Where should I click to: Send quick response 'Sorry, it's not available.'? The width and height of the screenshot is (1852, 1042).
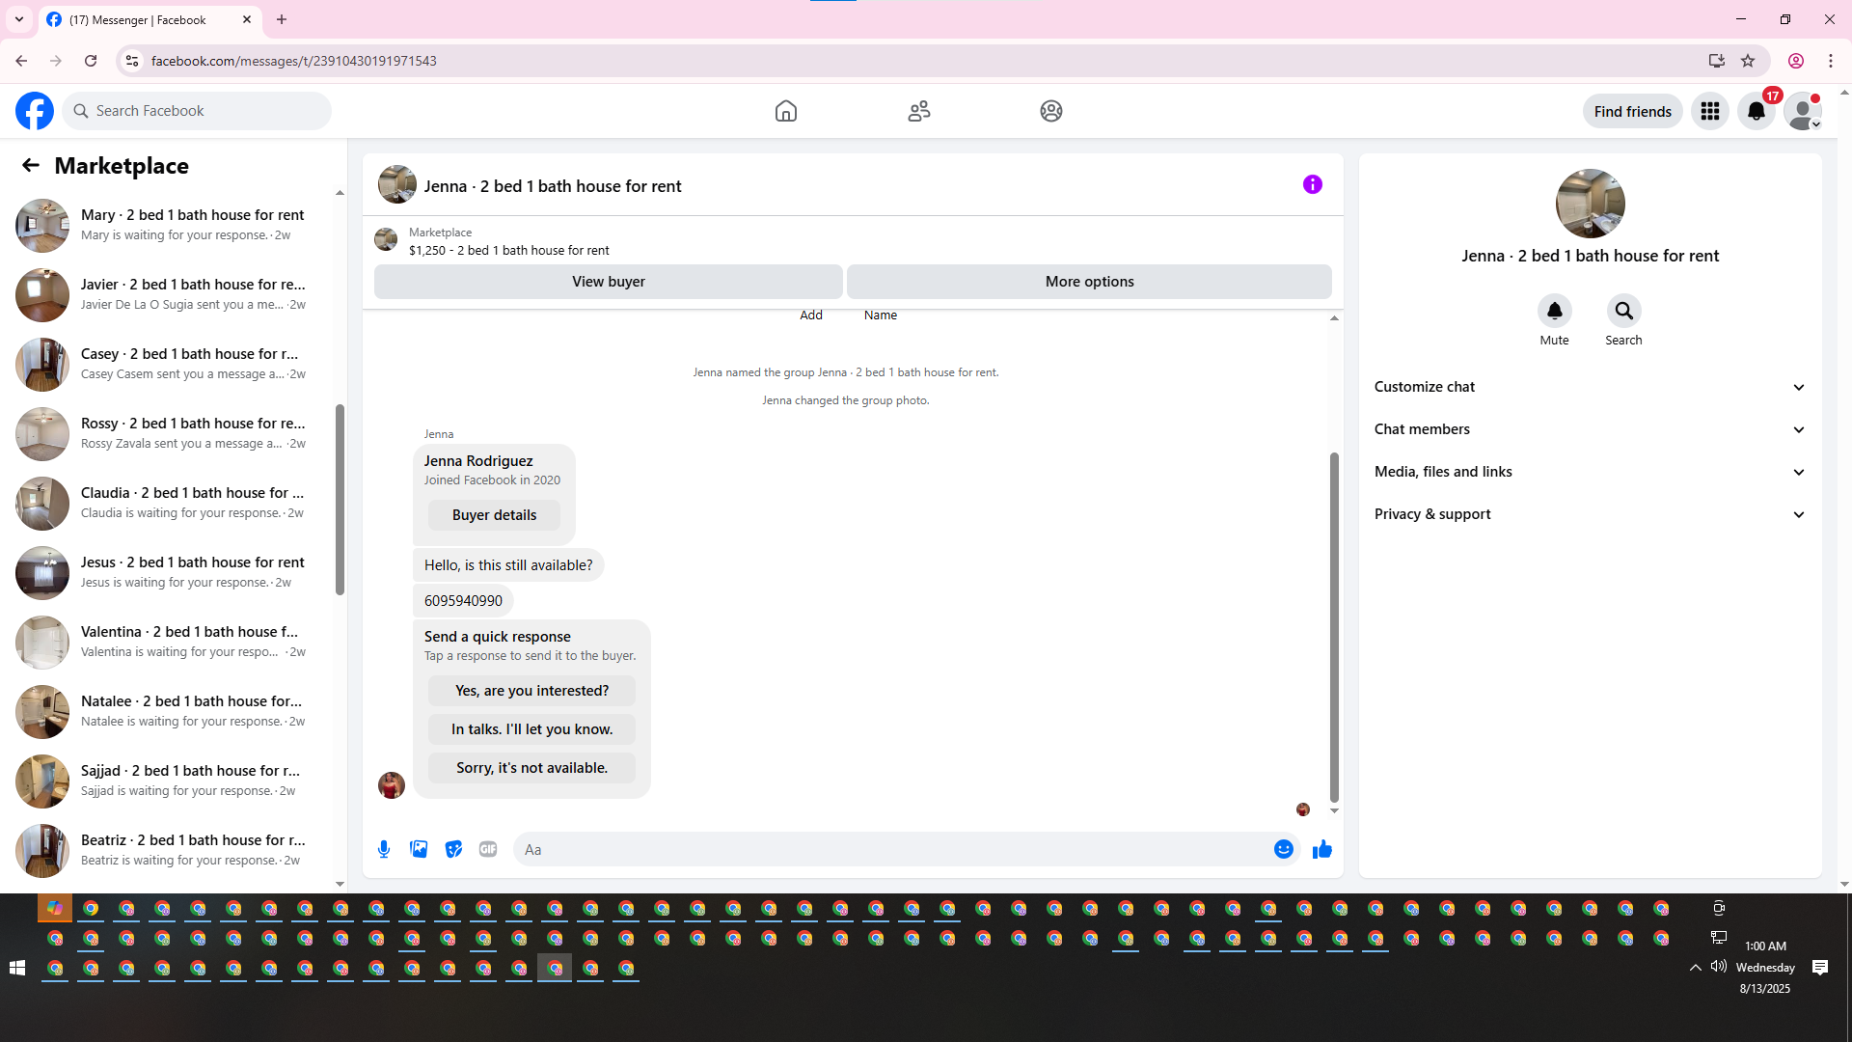tap(531, 768)
